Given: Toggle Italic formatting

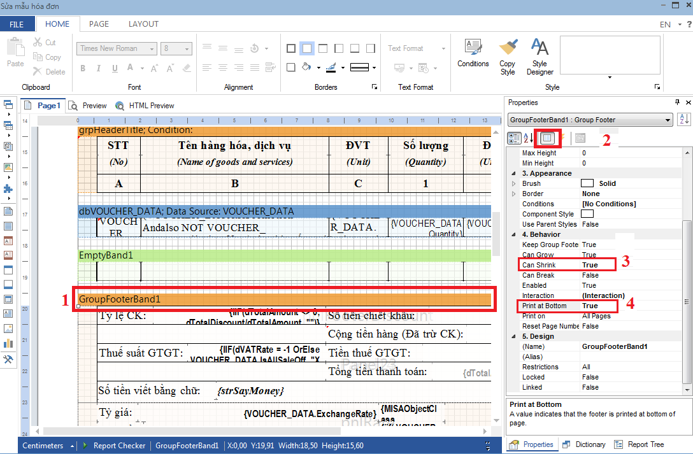Looking at the screenshot, I should [x=99, y=68].
